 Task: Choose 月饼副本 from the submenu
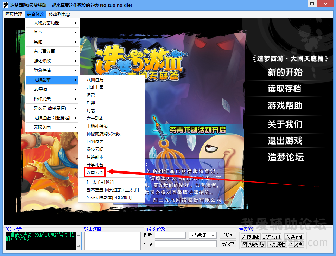[x=112, y=157]
